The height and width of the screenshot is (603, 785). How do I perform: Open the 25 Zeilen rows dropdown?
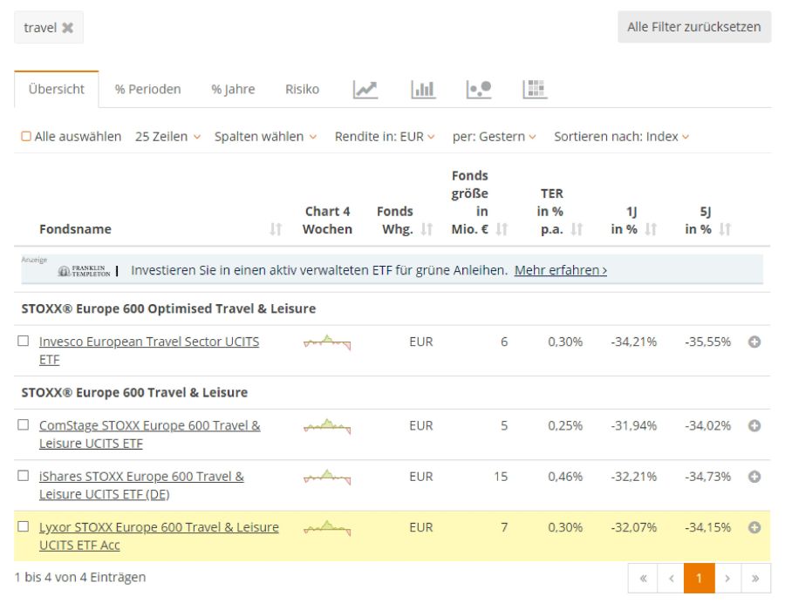point(167,137)
